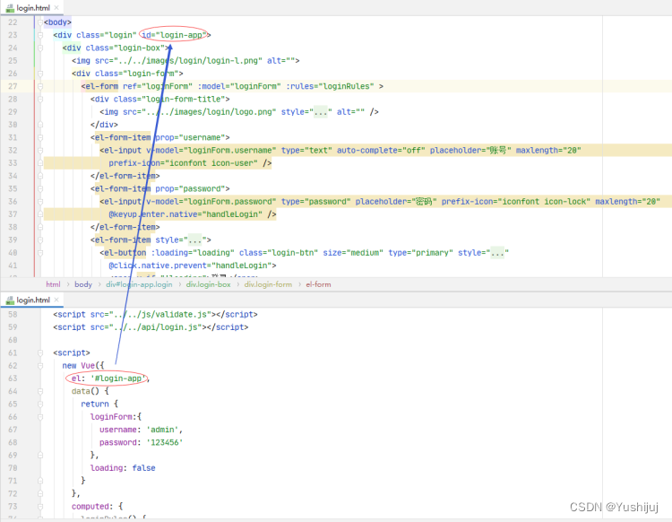The image size is (672, 522).
Task: Expand folded style value on el-button line 40
Action: (497, 253)
